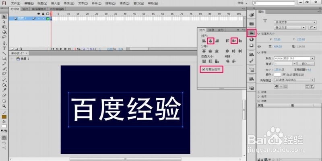Screen dimensions: 322x161
Task: Click the align vertical center icon
Action: [x=234, y=41]
